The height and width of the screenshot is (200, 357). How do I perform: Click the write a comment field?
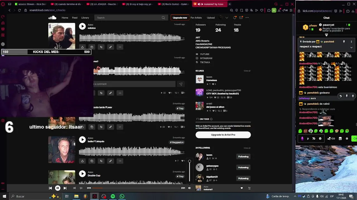(x=134, y=84)
